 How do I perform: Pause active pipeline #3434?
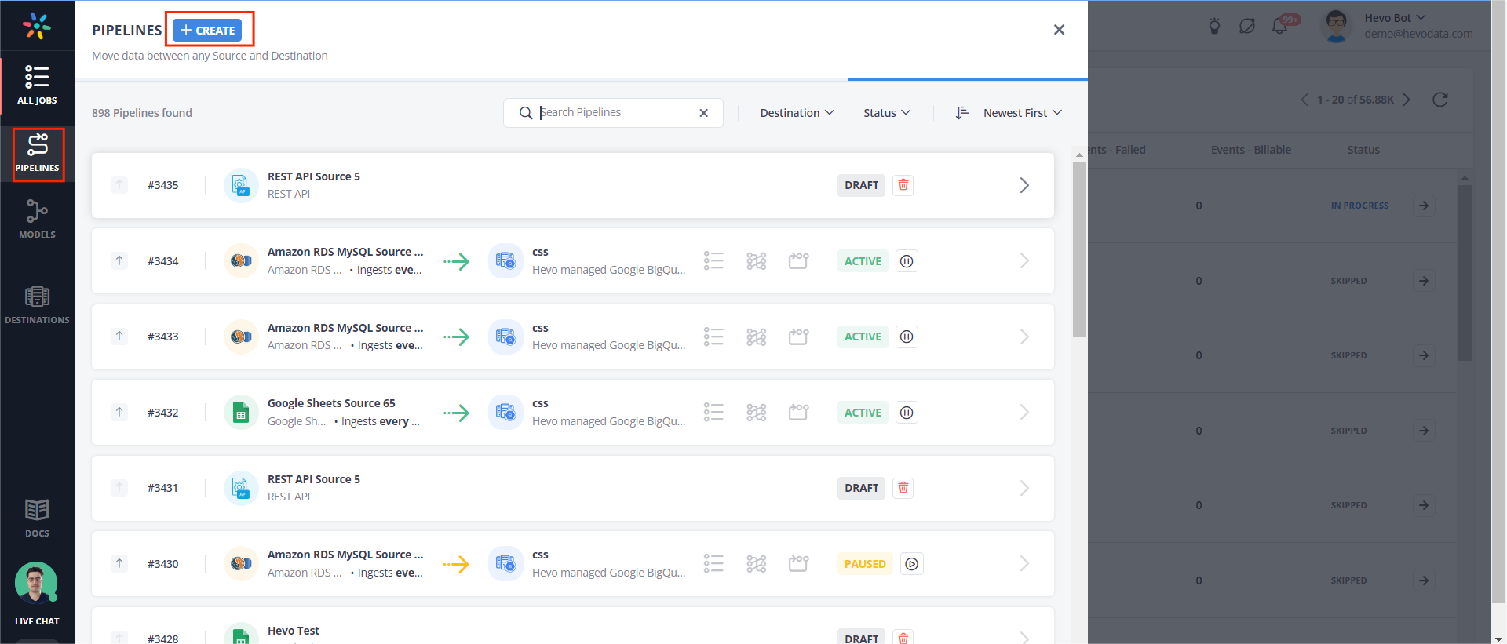point(907,261)
